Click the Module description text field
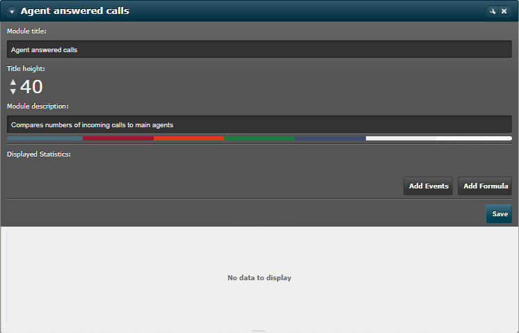519x333 pixels. click(259, 124)
